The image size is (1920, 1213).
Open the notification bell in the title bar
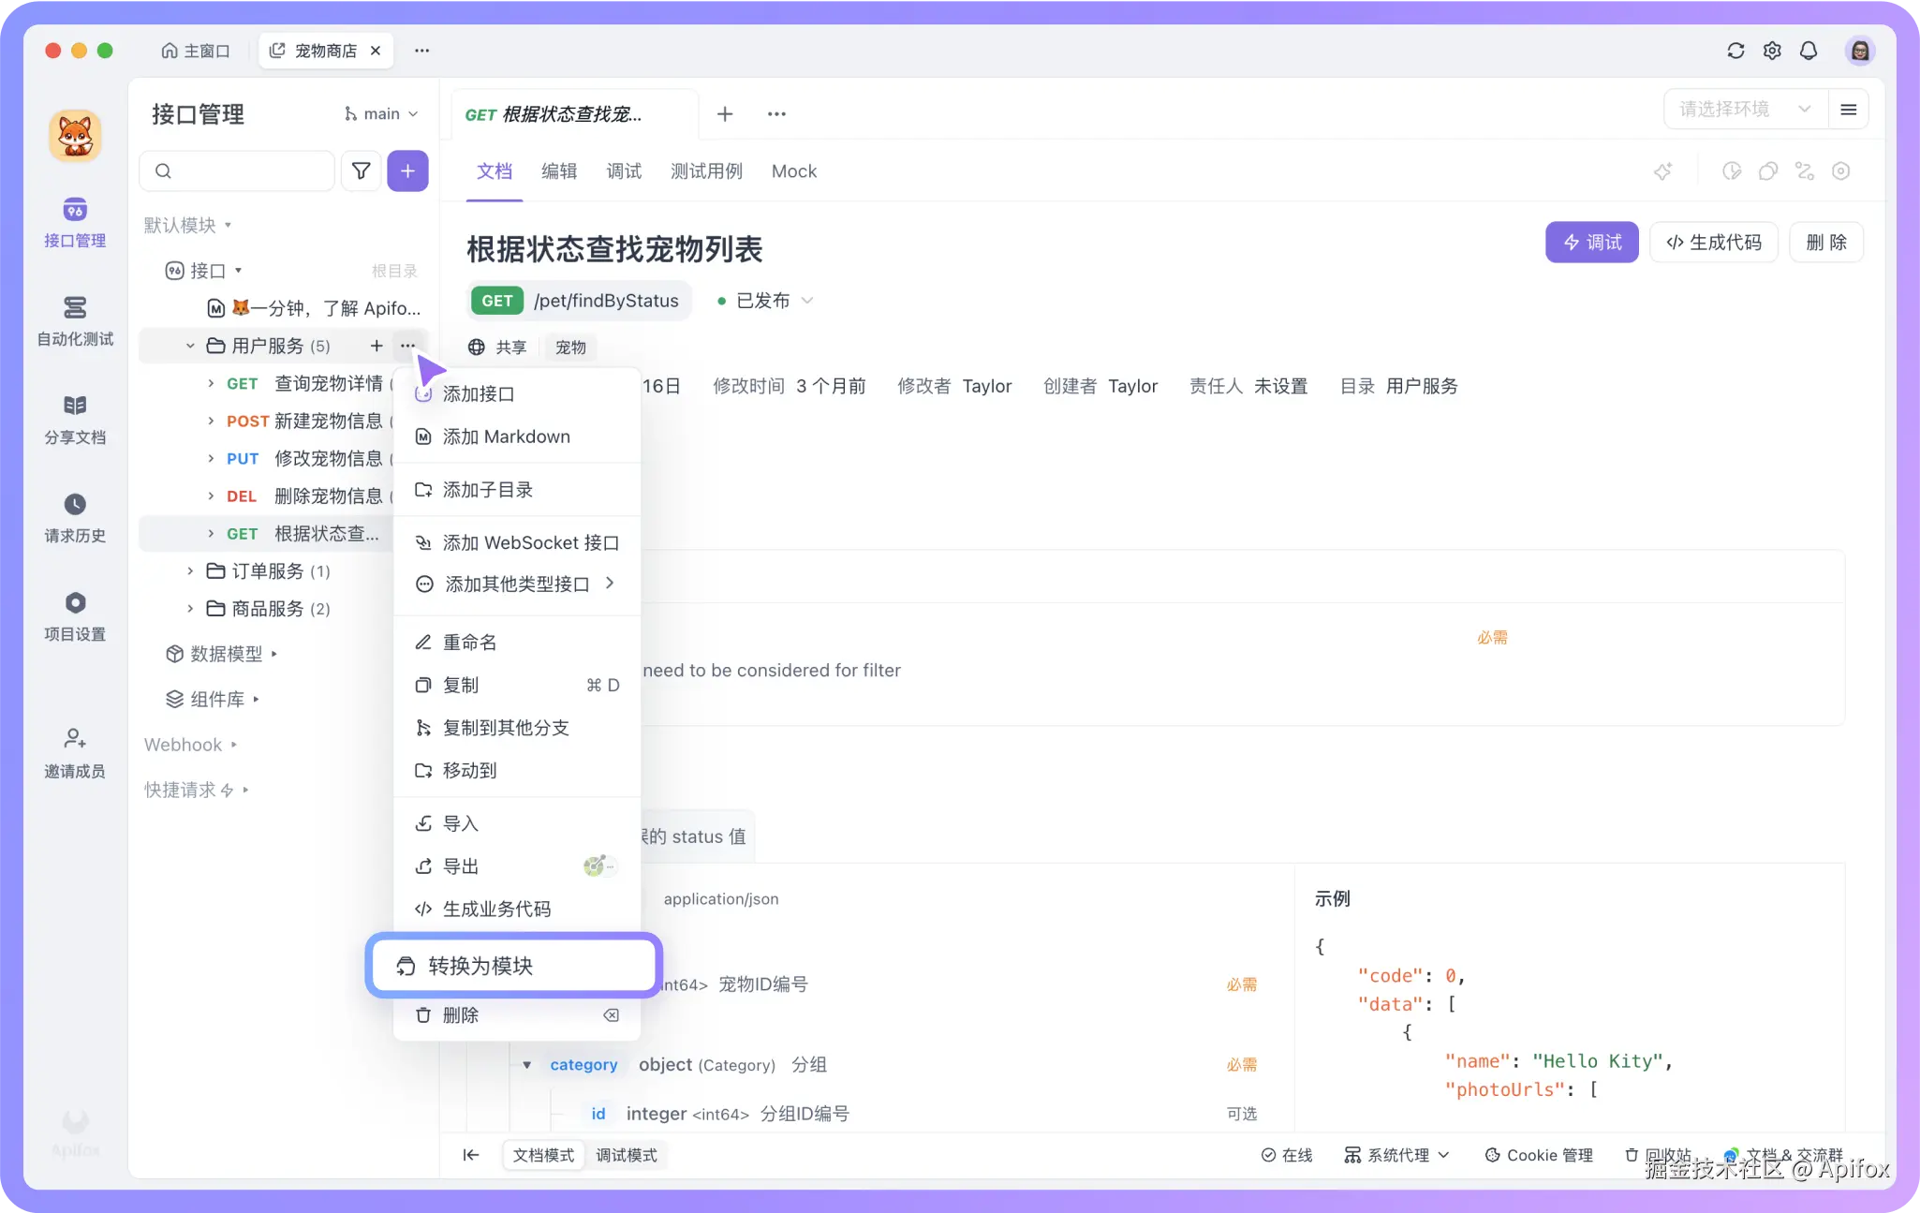click(x=1809, y=51)
